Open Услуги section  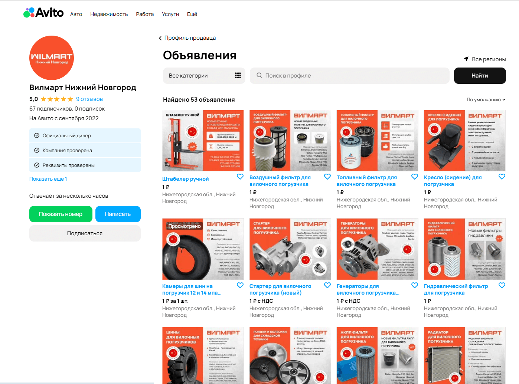coord(170,14)
